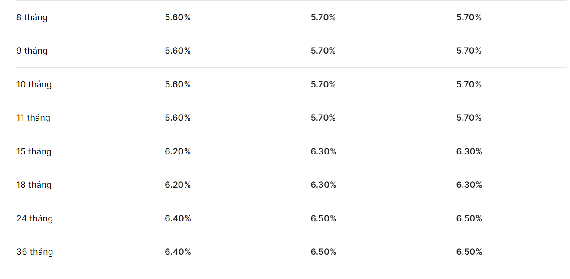The height and width of the screenshot is (279, 570).
Task: Select the 24 tháng row label
Action: [x=35, y=219]
